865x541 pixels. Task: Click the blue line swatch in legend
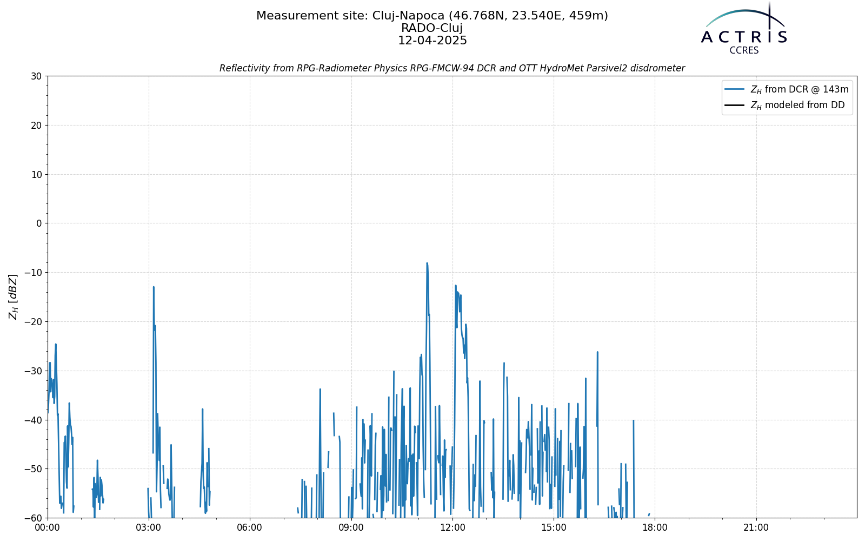click(x=735, y=89)
